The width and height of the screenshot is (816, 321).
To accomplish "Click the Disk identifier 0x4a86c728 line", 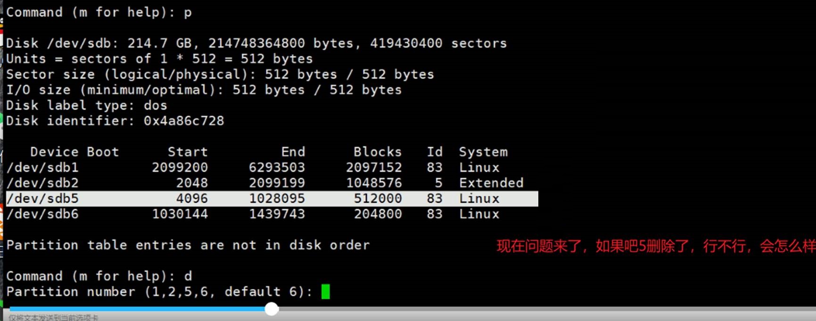I will (x=115, y=121).
